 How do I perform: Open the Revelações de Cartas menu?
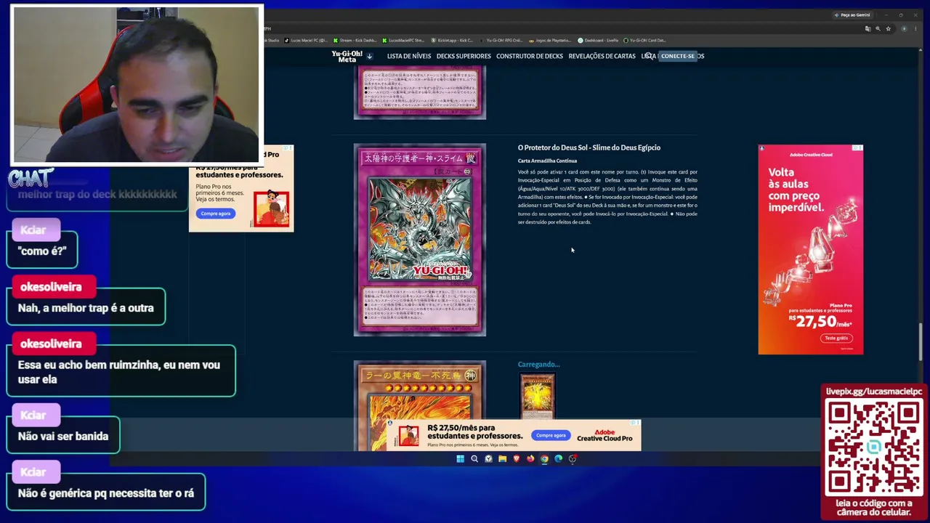coord(602,56)
